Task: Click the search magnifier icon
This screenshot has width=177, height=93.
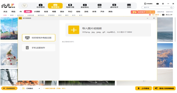Action: 171,7
